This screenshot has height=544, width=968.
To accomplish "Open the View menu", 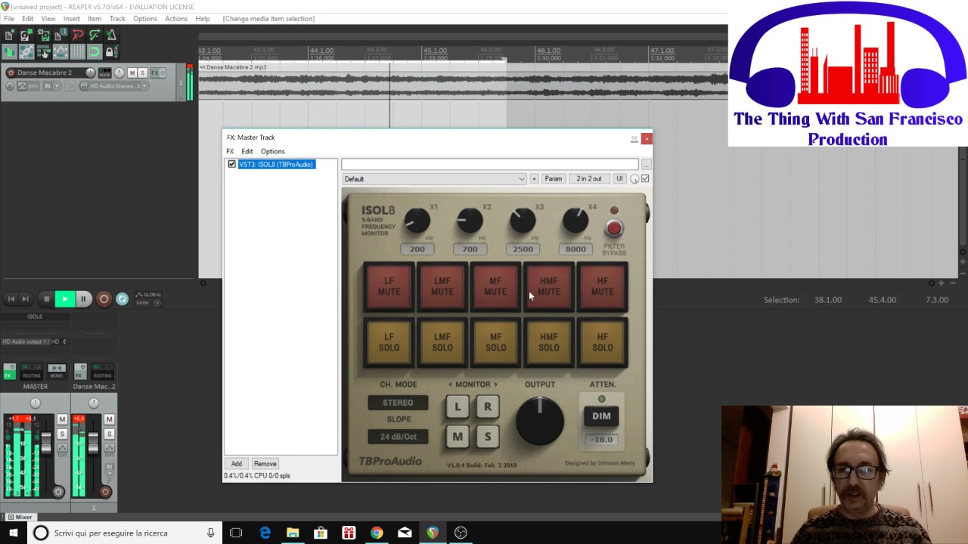I will (48, 18).
